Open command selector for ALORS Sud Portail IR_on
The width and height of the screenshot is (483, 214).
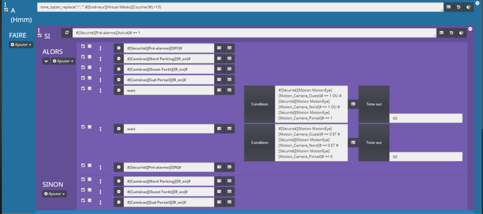point(229,80)
